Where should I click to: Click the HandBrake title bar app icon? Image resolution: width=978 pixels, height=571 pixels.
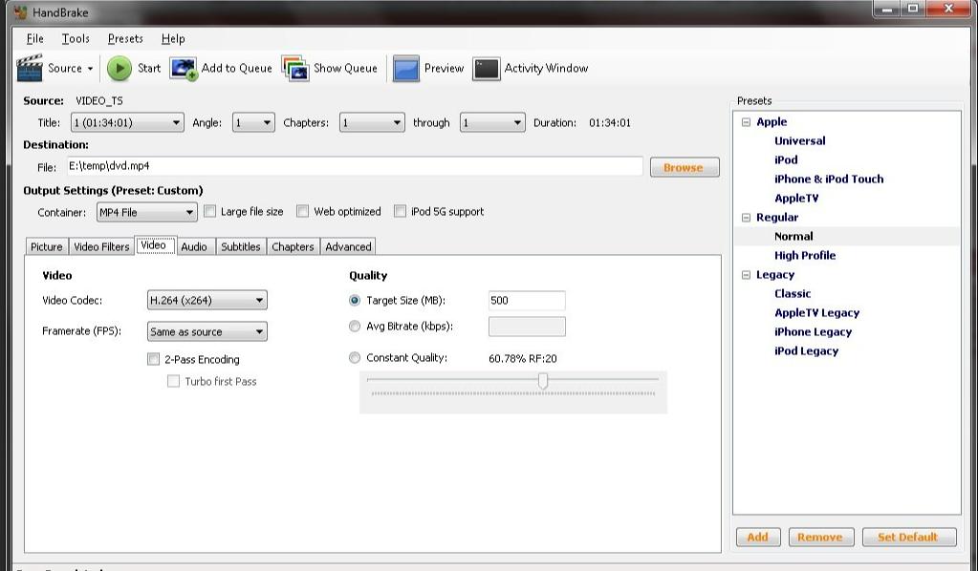point(19,12)
